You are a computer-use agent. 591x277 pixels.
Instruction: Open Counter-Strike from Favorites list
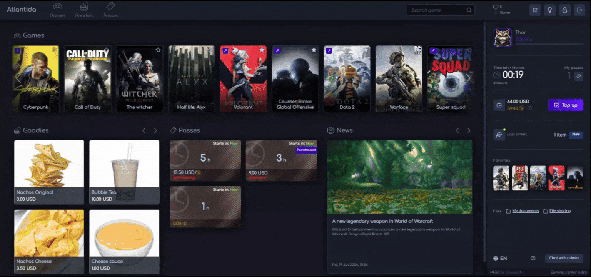575,178
